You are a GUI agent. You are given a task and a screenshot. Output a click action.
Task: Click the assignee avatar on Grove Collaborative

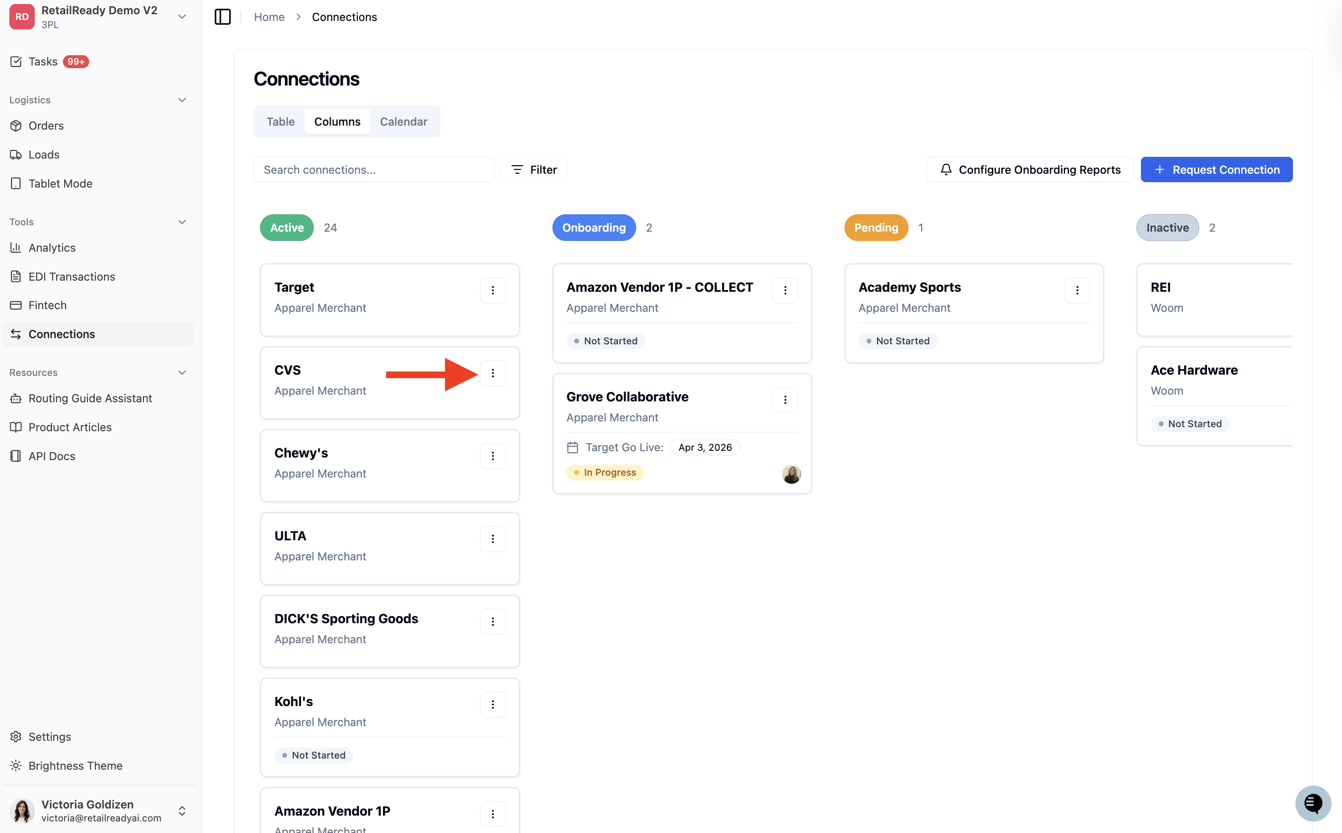pyautogui.click(x=791, y=474)
